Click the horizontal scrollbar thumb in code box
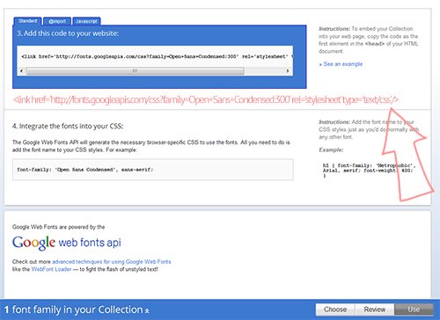This screenshot has width=440, height=320. pos(135,71)
